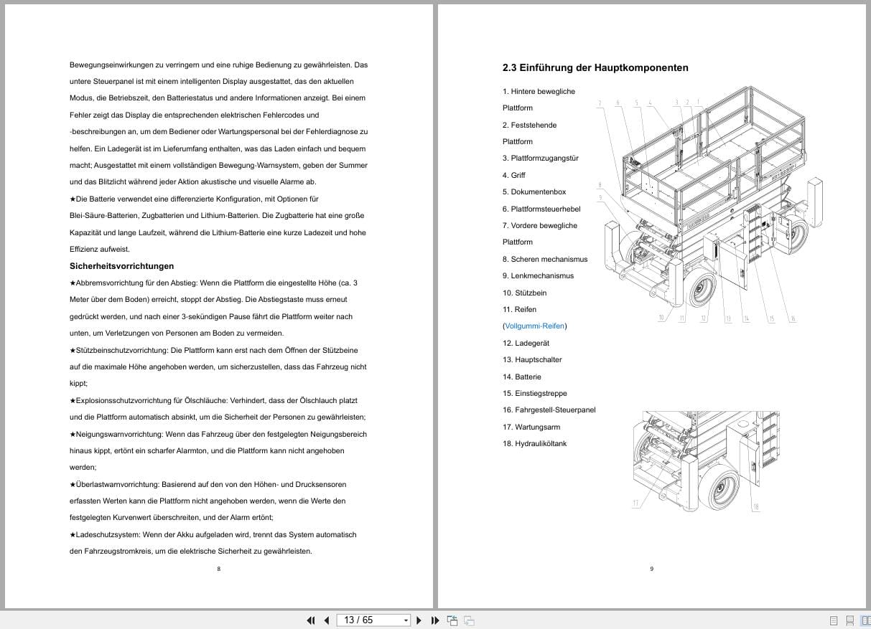Select the list item 17. Wartungsarm
The height and width of the screenshot is (629, 871).
pyautogui.click(x=531, y=427)
